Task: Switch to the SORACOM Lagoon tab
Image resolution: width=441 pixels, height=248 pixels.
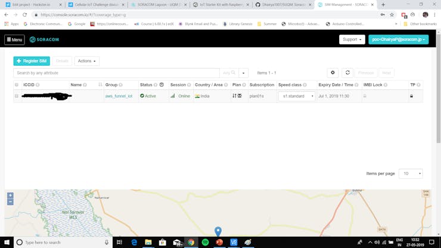Action: tap(159, 5)
